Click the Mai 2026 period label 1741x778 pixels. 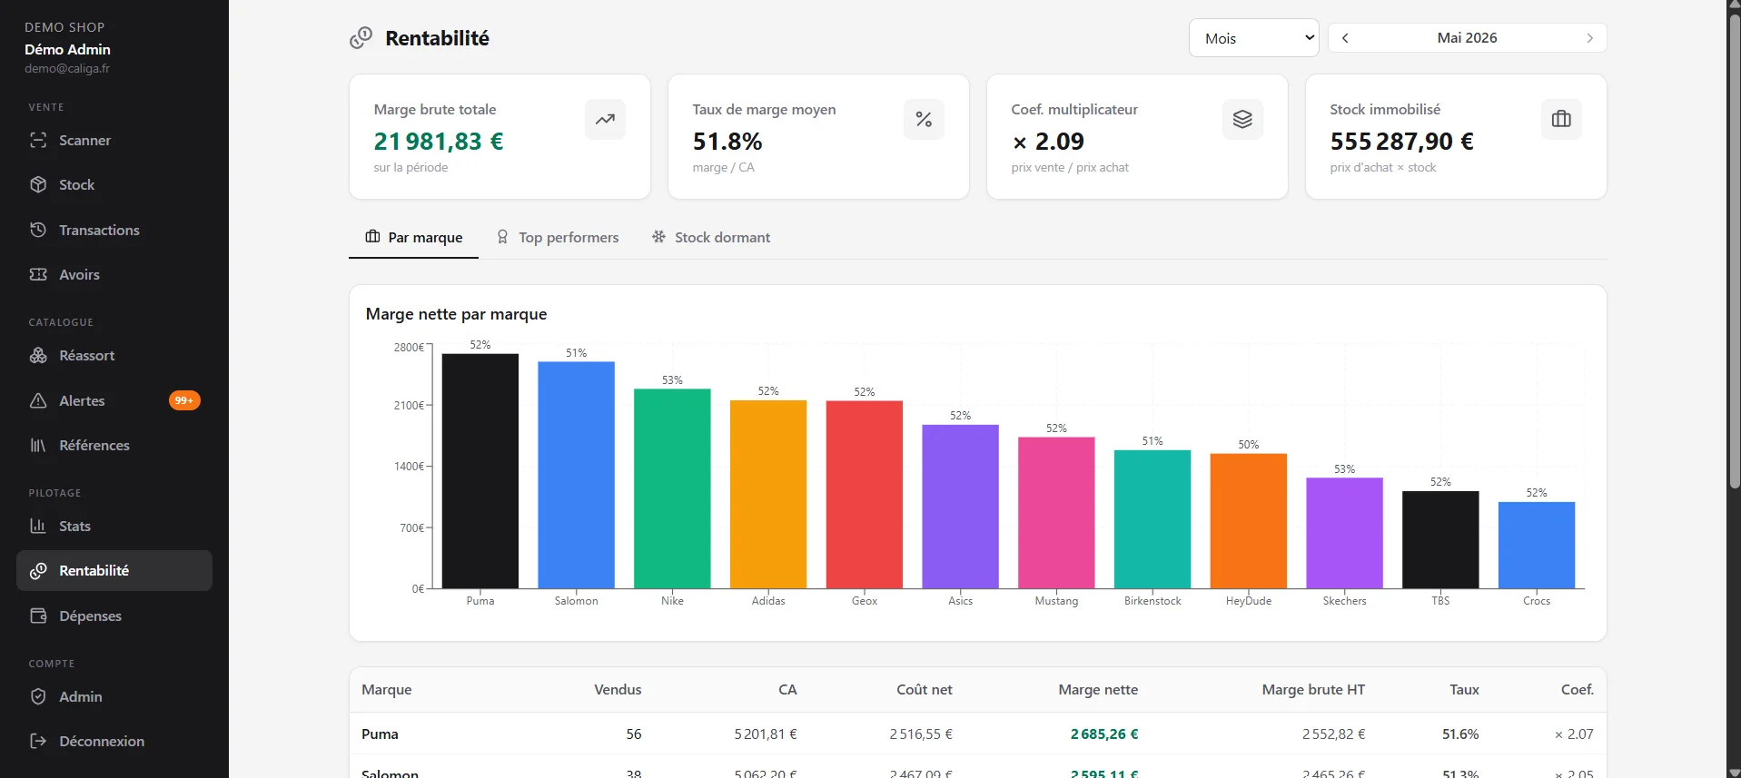pos(1467,38)
